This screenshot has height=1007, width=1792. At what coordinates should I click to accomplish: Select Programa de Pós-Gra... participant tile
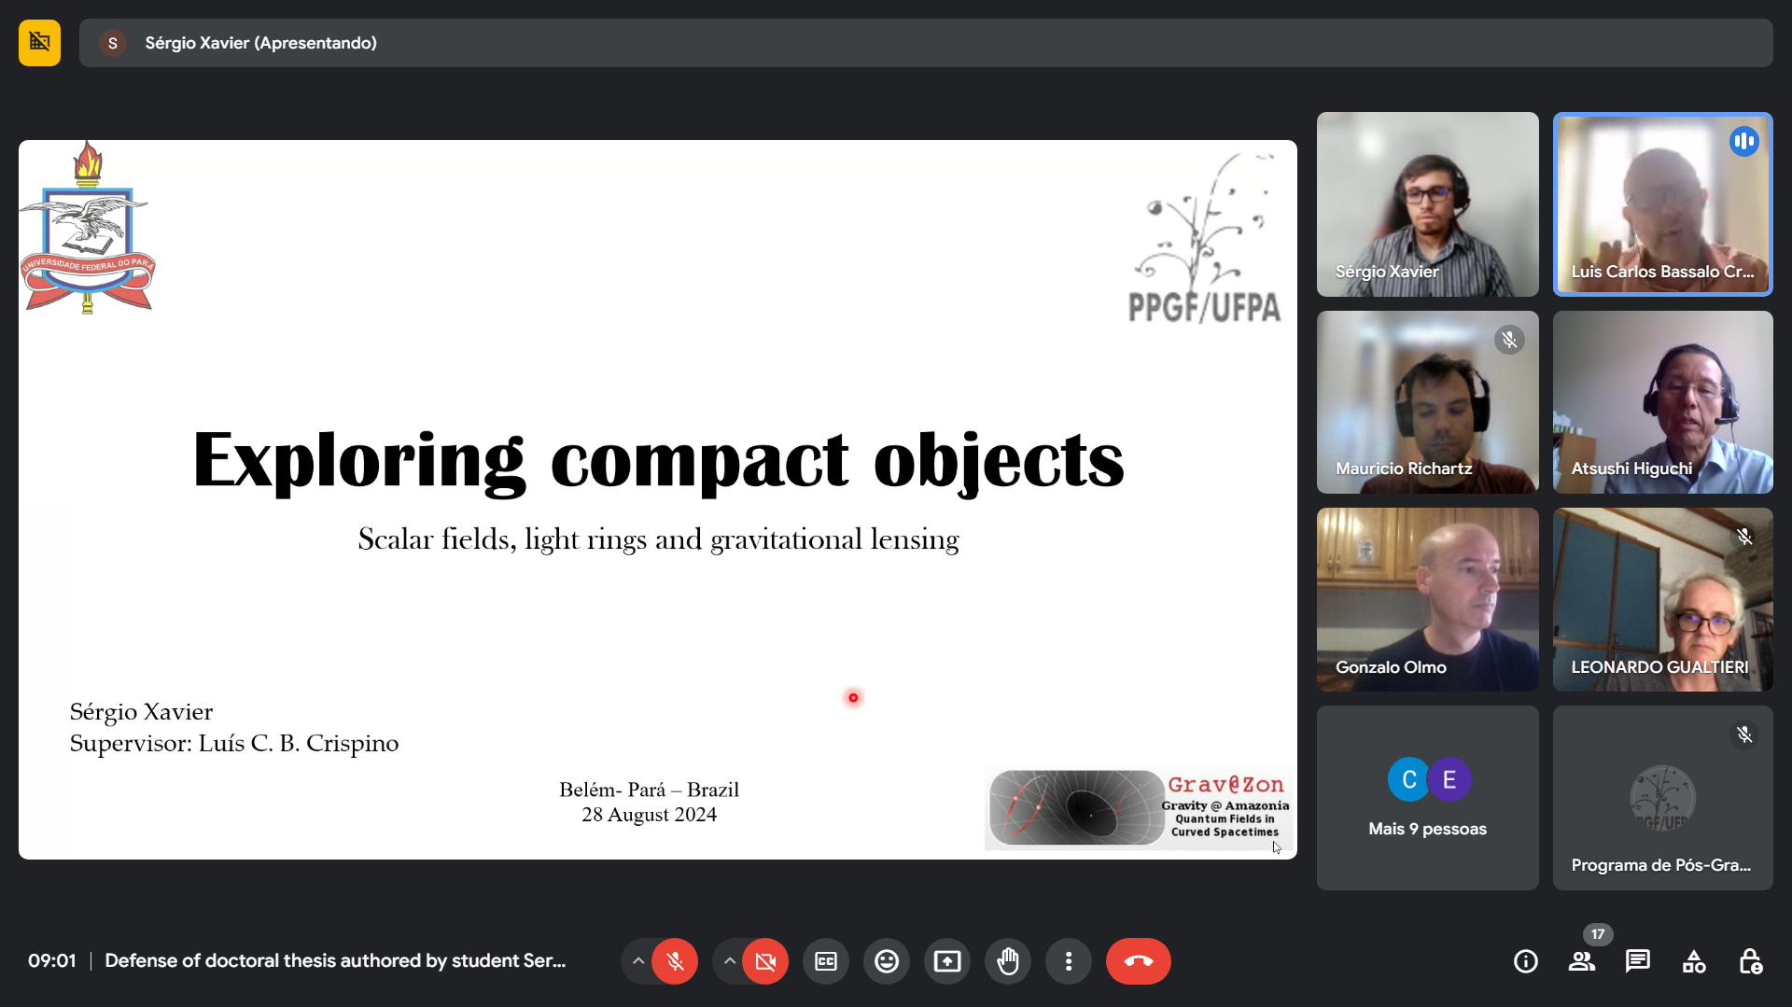pos(1663,798)
